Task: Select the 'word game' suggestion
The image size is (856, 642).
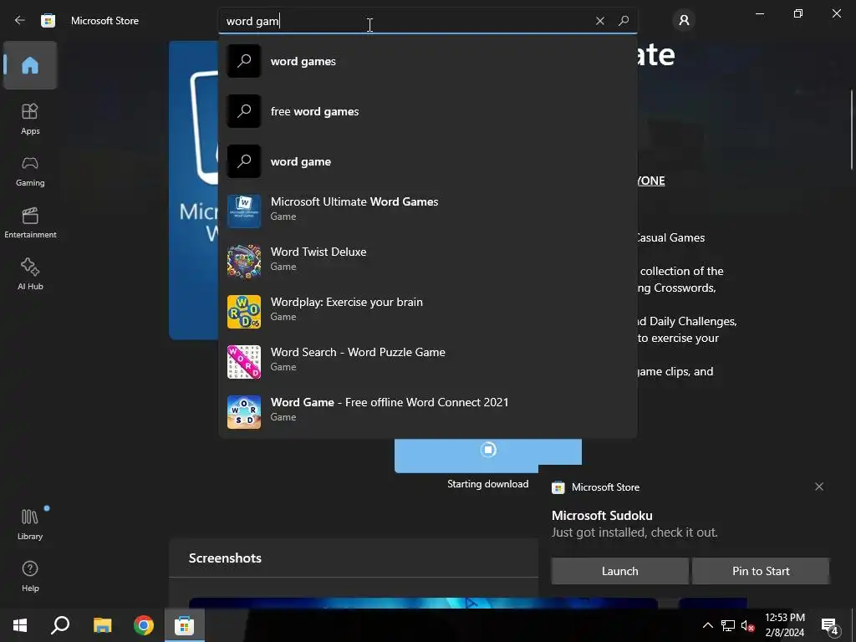Action: tap(427, 161)
